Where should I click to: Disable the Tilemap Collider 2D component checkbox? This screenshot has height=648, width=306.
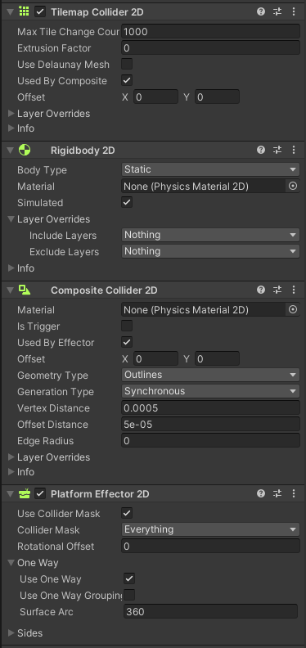(40, 11)
